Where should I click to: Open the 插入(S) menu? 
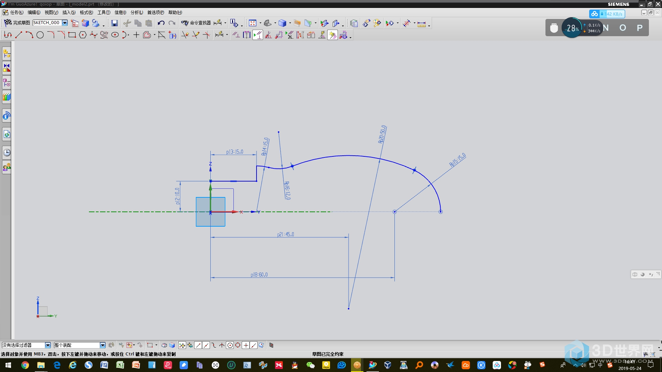69,12
